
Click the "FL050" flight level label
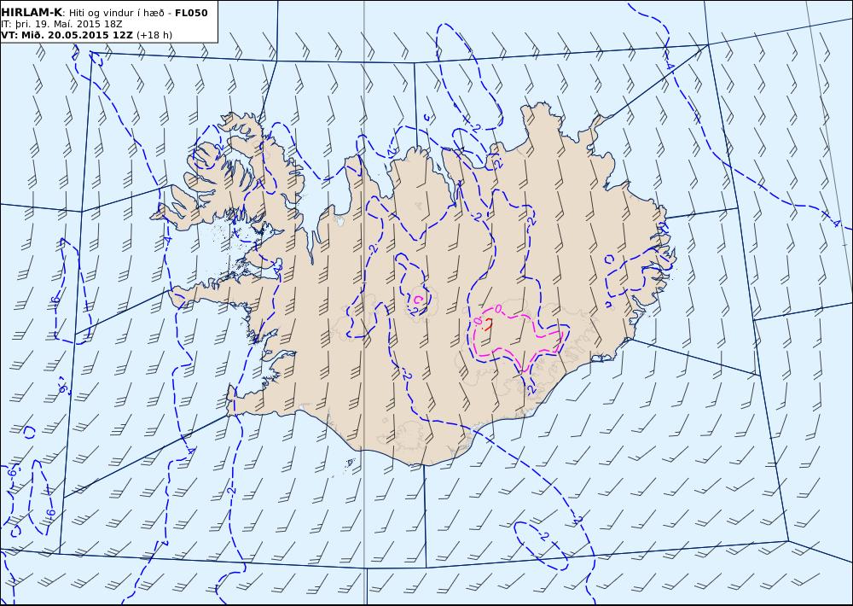click(191, 13)
